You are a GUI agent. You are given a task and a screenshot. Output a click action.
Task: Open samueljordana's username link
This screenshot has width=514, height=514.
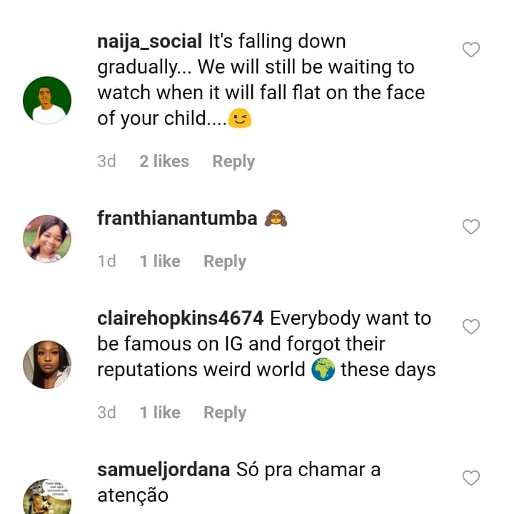tap(163, 470)
